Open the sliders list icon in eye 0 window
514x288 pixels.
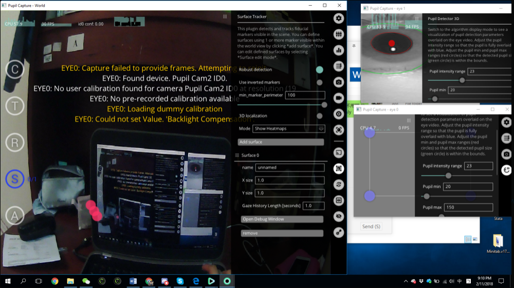(506, 138)
